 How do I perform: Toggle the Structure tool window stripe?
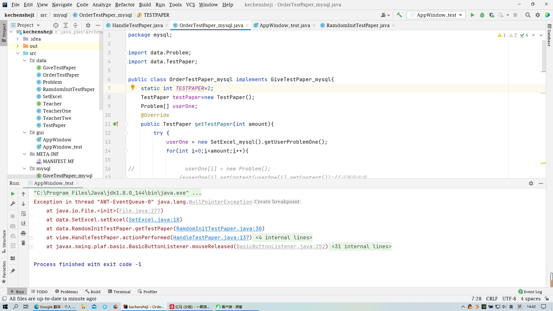click(x=4, y=241)
